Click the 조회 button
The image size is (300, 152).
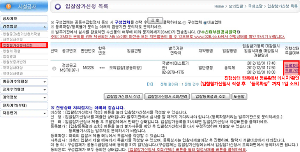pyautogui.click(x=155, y=20)
